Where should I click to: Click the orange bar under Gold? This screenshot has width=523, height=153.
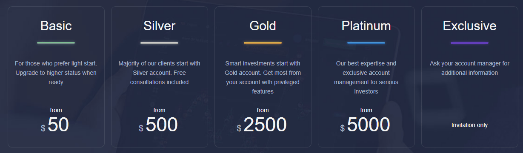(263, 43)
